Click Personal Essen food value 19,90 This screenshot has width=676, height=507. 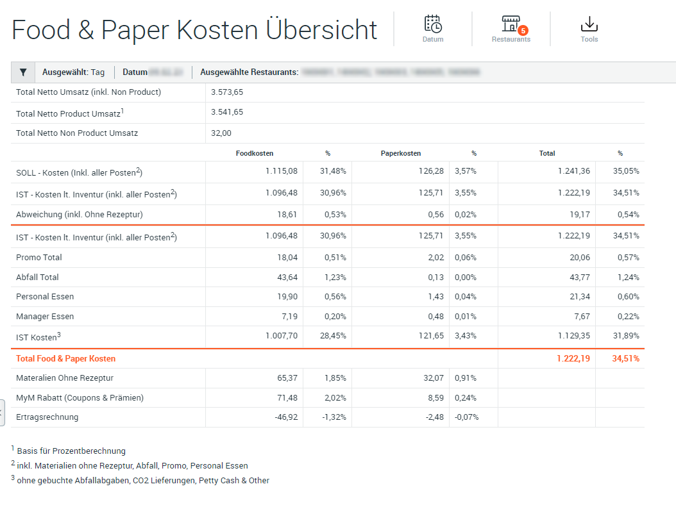point(287,297)
